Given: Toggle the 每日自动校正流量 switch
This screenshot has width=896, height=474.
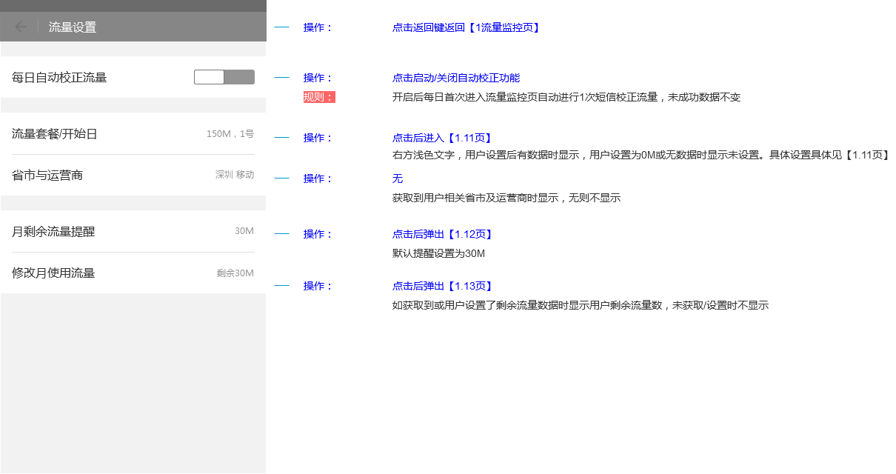Looking at the screenshot, I should pyautogui.click(x=224, y=77).
